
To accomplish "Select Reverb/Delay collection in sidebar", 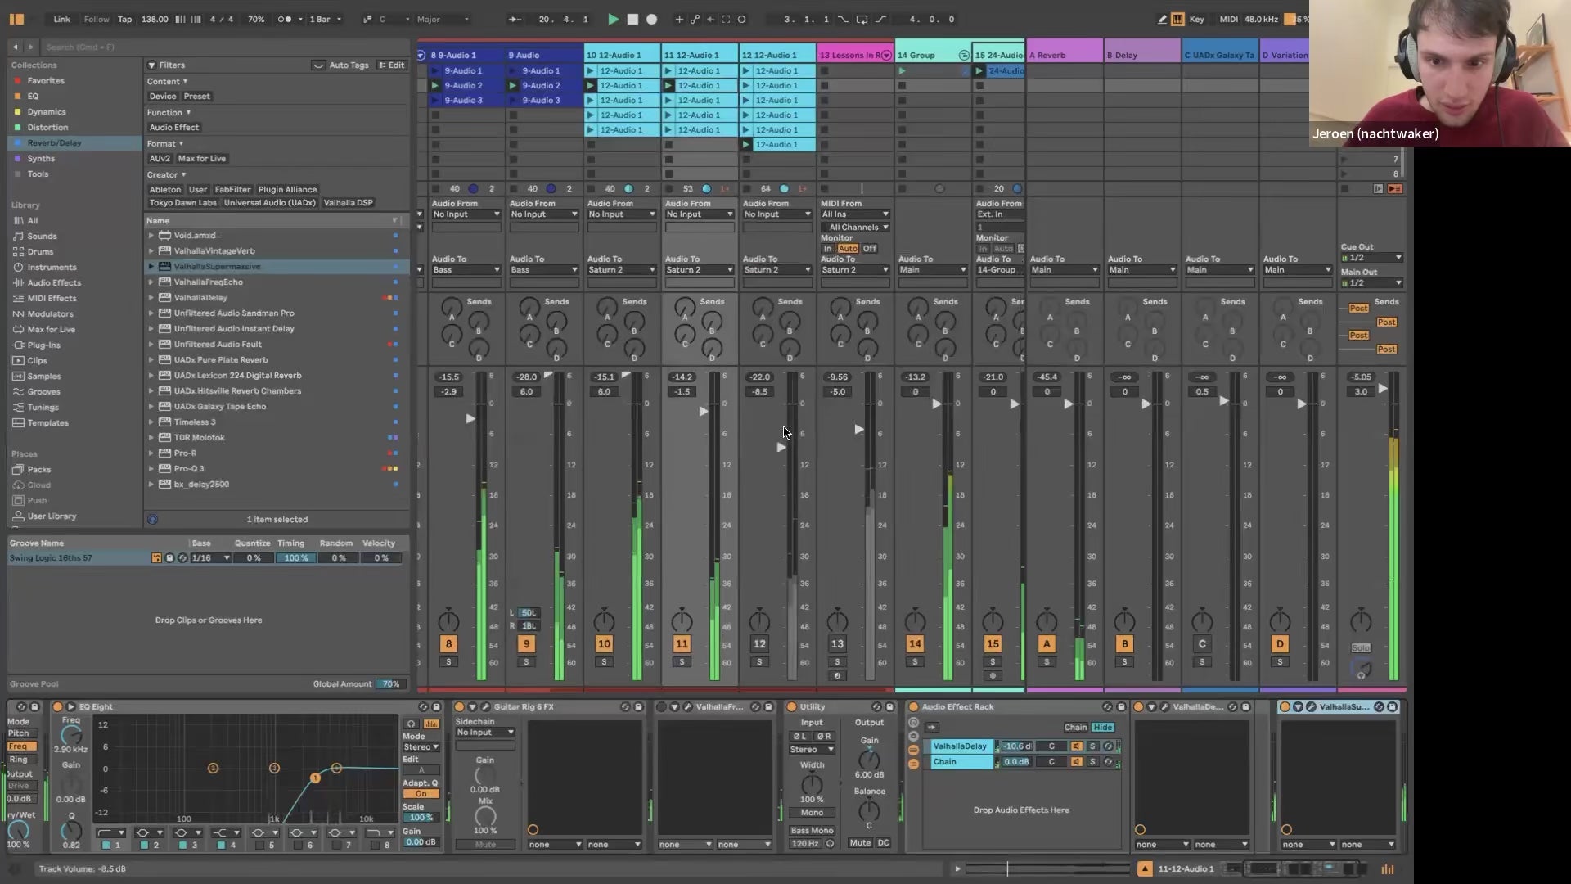I will [x=54, y=142].
